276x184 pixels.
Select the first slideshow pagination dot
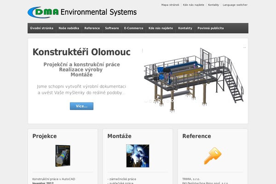point(146,101)
